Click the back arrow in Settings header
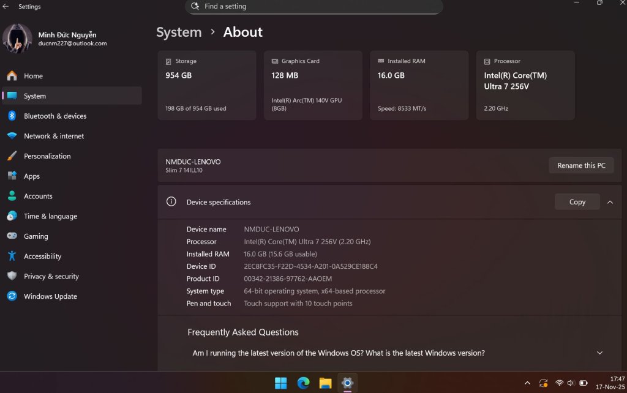Image resolution: width=627 pixels, height=393 pixels. (x=6, y=7)
